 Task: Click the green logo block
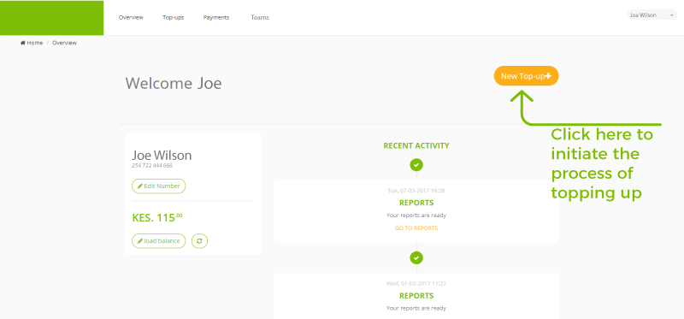coord(51,18)
